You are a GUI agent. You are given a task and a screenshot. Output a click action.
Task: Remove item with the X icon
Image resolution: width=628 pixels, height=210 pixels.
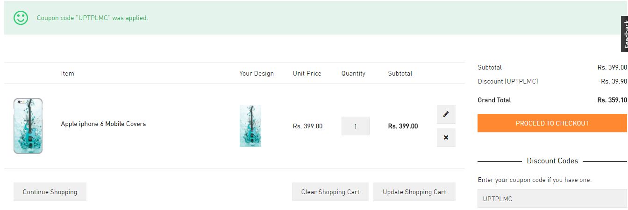[446, 138]
